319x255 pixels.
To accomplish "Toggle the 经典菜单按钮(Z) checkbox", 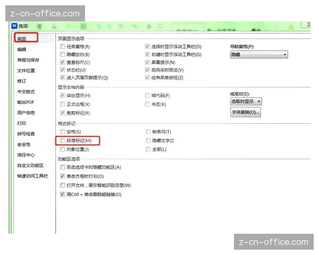I will click(147, 78).
